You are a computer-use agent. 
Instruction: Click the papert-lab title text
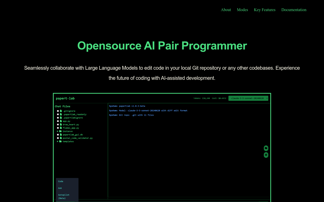65,98
